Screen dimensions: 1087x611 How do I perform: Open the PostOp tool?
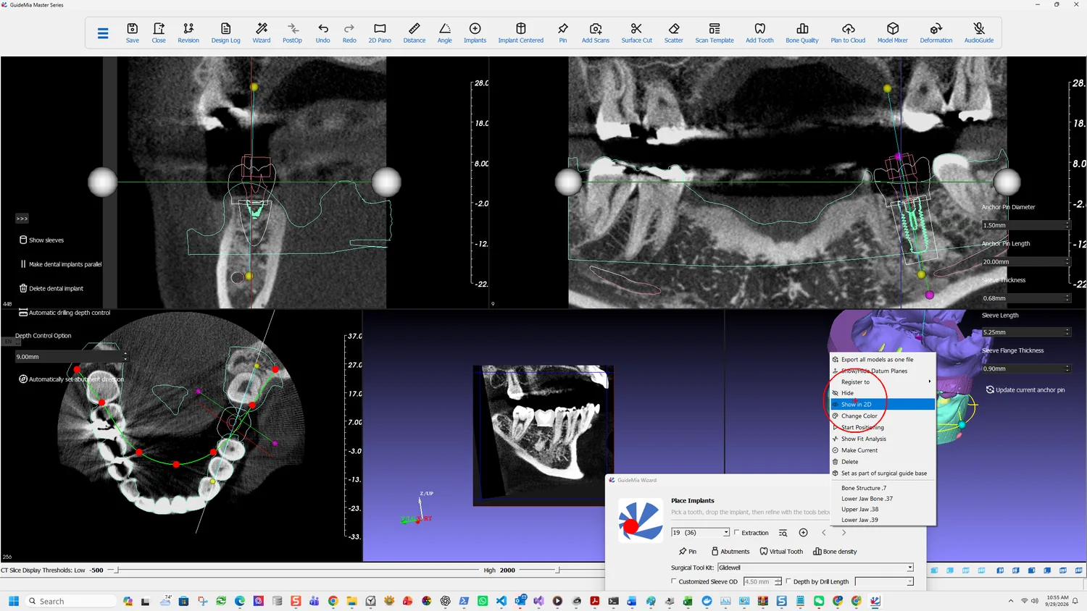tap(292, 33)
